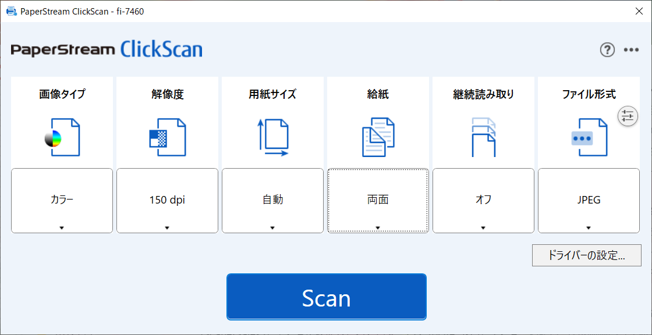
Task: Click the window title PaperStream ClickScan - fi-7460
Action: pos(82,12)
